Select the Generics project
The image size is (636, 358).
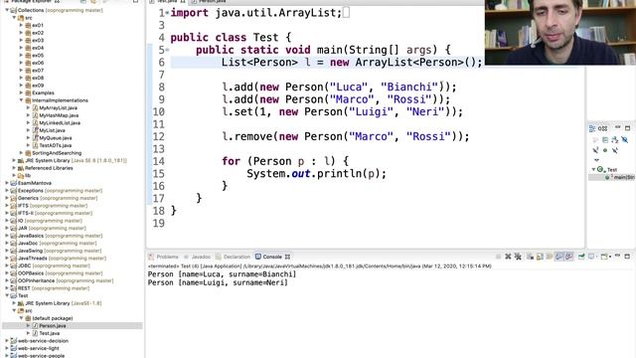coord(58,198)
